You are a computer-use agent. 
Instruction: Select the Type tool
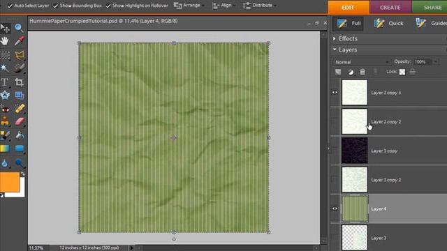coord(5,82)
